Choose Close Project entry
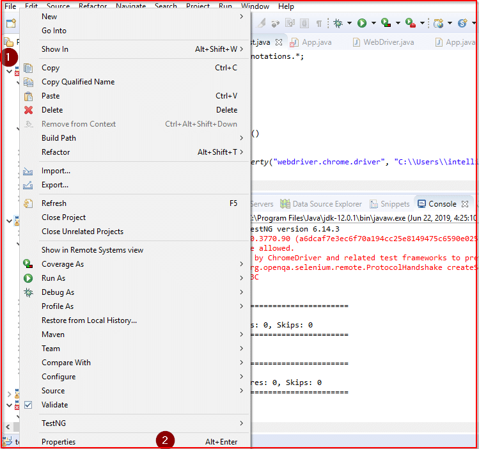The image size is (479, 449). (x=135, y=217)
